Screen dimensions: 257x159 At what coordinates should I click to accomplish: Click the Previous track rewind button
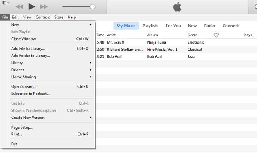(20, 7)
